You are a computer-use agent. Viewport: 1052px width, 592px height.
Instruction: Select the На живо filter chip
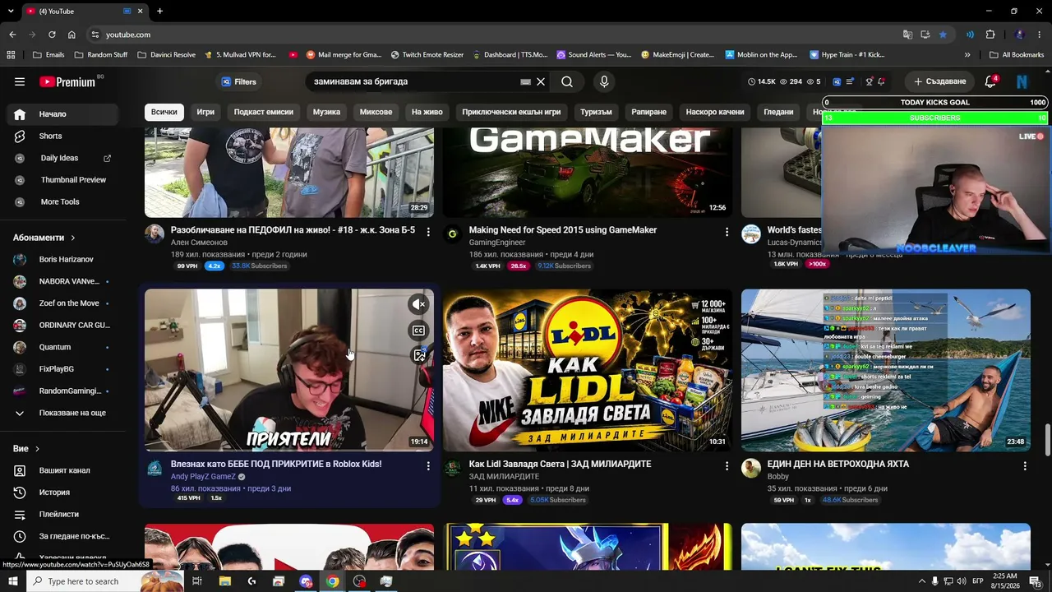coord(427,112)
